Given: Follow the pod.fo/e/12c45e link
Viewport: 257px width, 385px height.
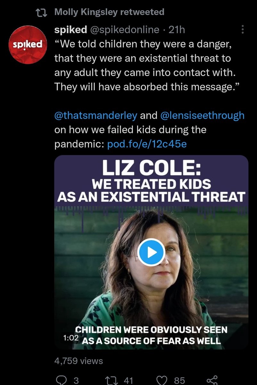Looking at the screenshot, I should (x=147, y=144).
